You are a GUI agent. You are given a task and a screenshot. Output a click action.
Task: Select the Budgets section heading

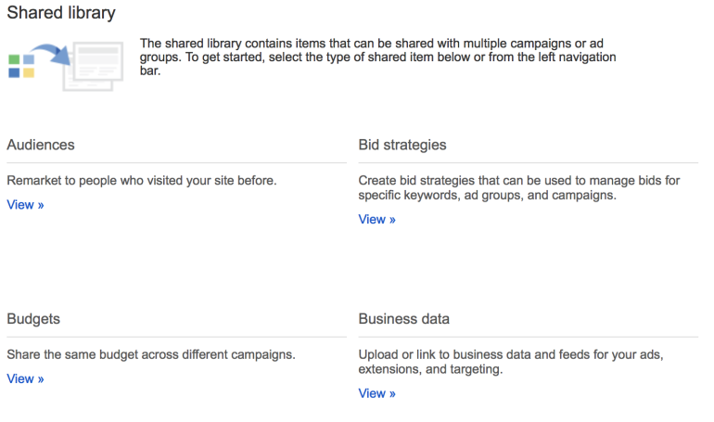click(33, 319)
